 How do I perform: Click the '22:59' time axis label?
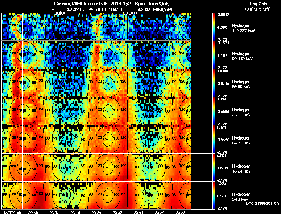33,212
